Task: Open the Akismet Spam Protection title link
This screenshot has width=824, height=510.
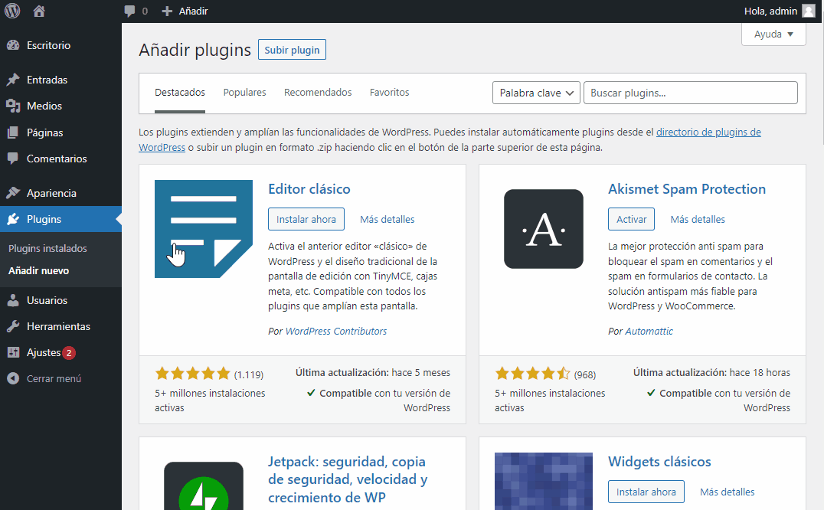Action: pyautogui.click(x=687, y=189)
